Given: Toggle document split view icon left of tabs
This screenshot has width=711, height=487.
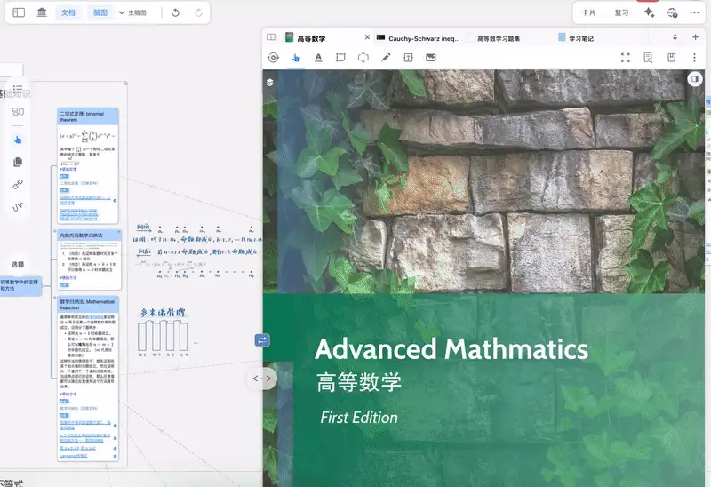Looking at the screenshot, I should tap(271, 37).
